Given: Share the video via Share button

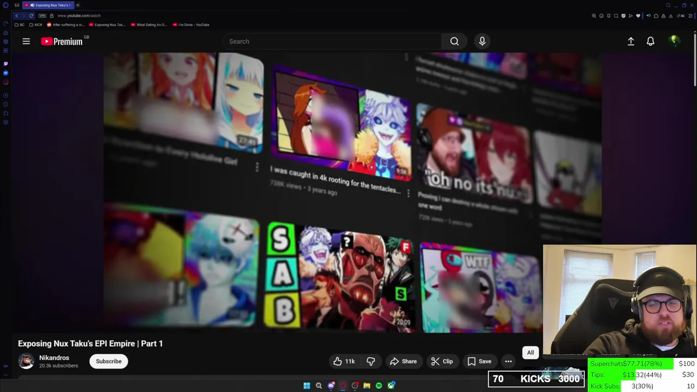Looking at the screenshot, I should point(403,361).
